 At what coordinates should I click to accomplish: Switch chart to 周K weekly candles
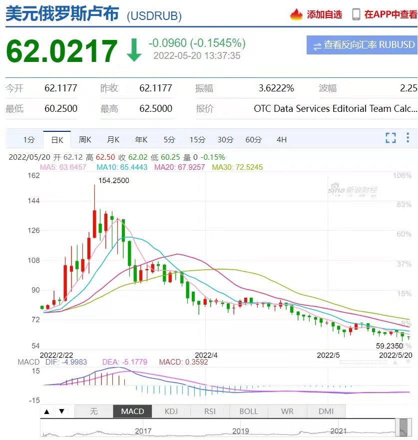[x=85, y=139]
